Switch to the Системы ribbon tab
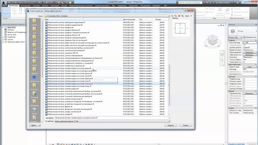258x145 pixels. coord(36,6)
